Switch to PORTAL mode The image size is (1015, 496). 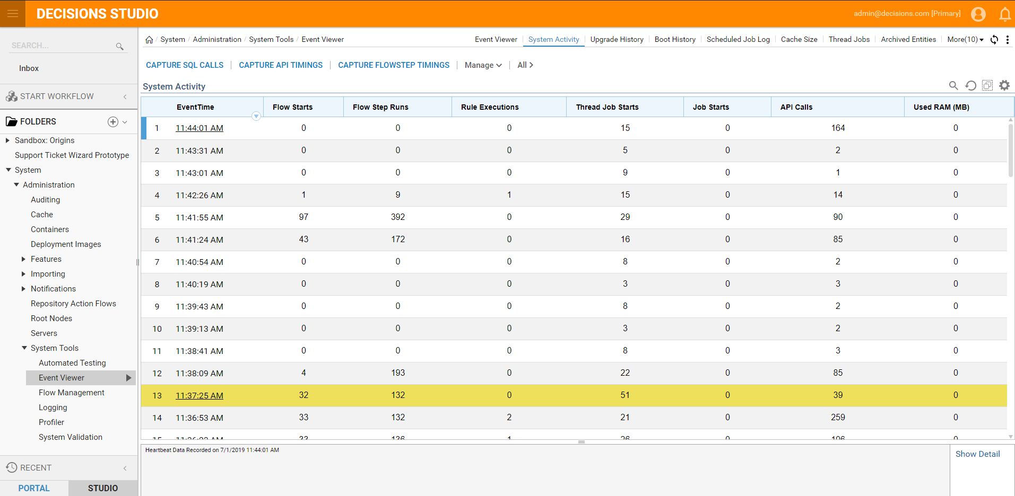(34, 488)
